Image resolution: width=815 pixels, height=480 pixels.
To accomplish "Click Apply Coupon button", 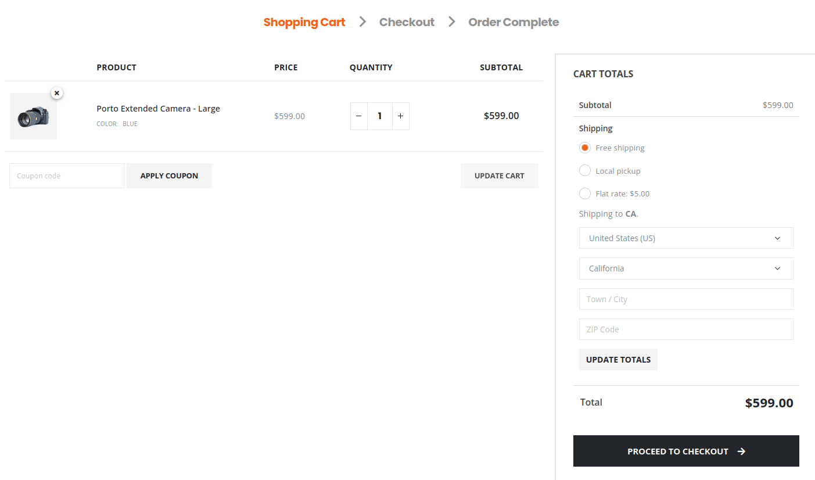I will (169, 175).
